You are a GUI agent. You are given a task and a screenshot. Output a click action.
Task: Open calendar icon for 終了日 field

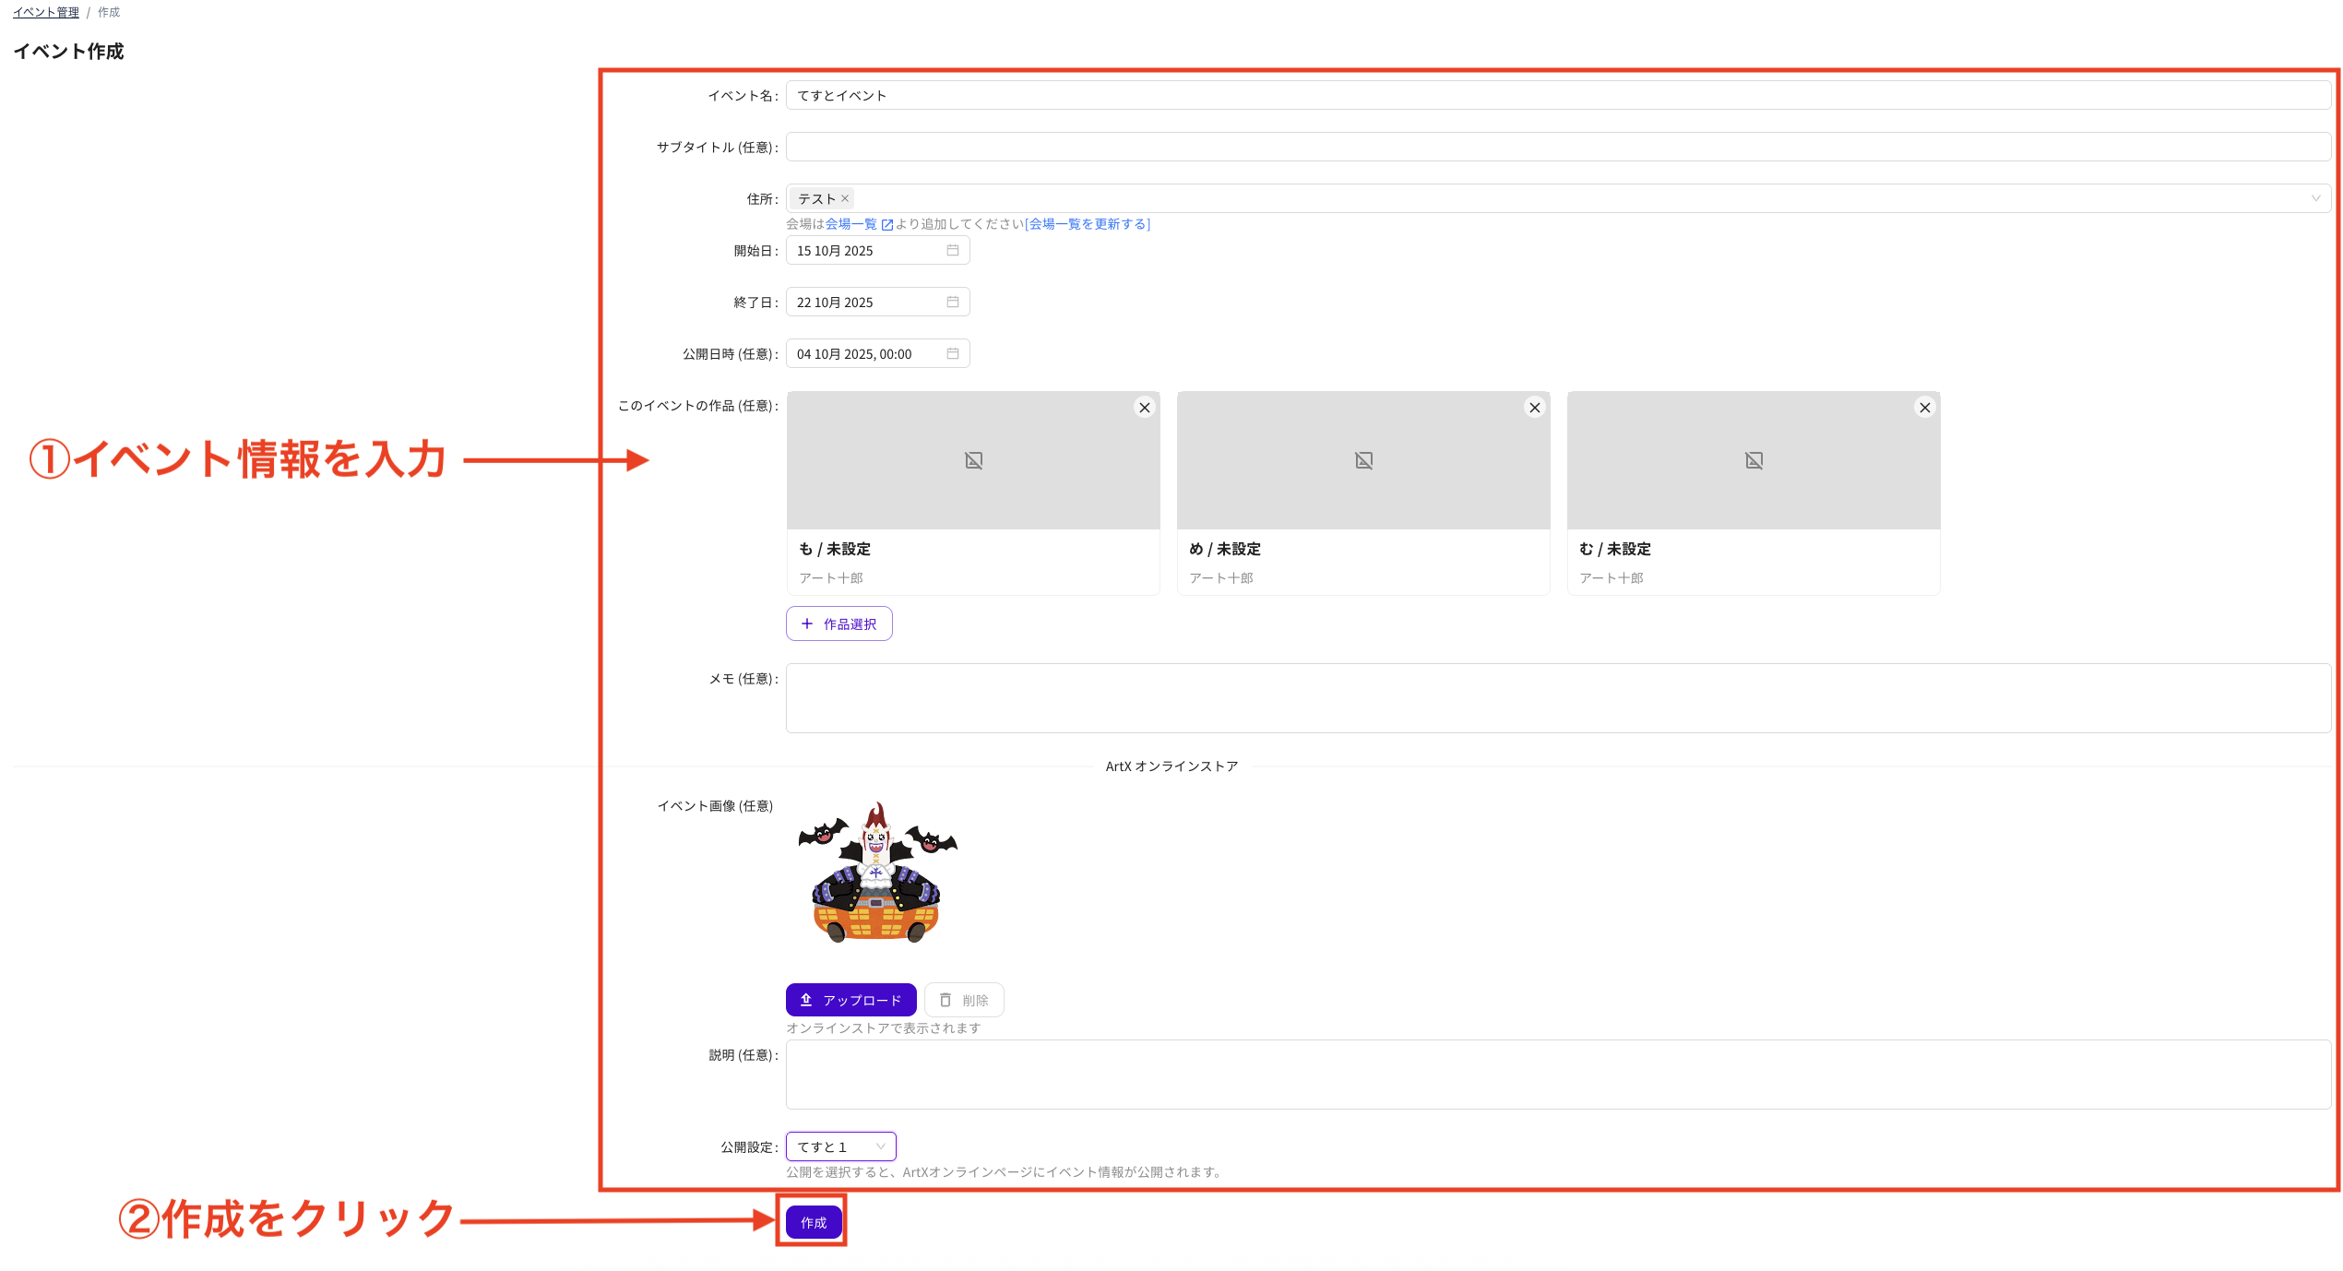(953, 302)
